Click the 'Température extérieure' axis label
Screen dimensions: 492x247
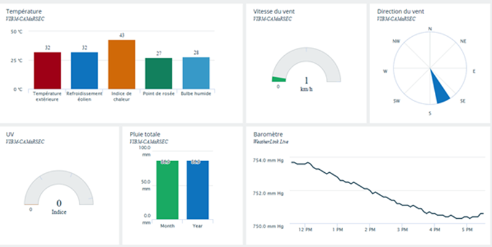pyautogui.click(x=47, y=97)
